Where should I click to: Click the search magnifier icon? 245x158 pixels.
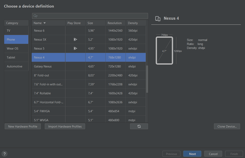(x=35, y=16)
